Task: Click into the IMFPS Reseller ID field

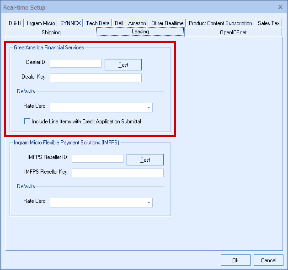Action: pos(97,158)
